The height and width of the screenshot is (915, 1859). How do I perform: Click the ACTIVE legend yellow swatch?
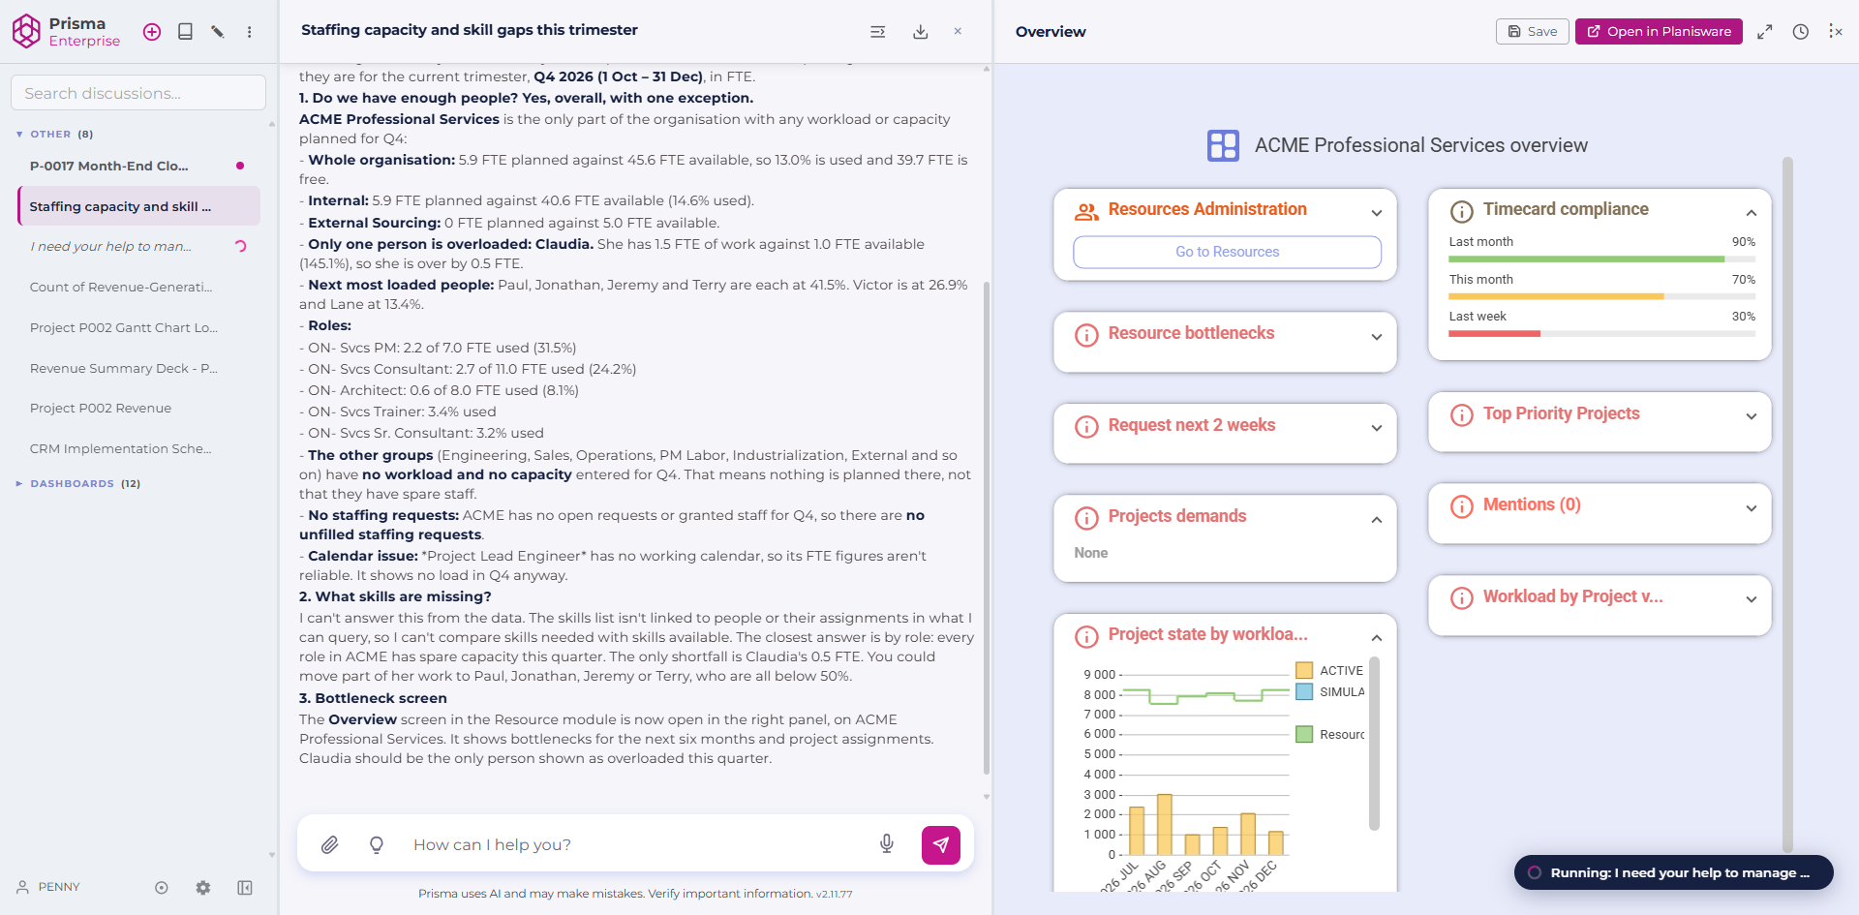[x=1304, y=670]
